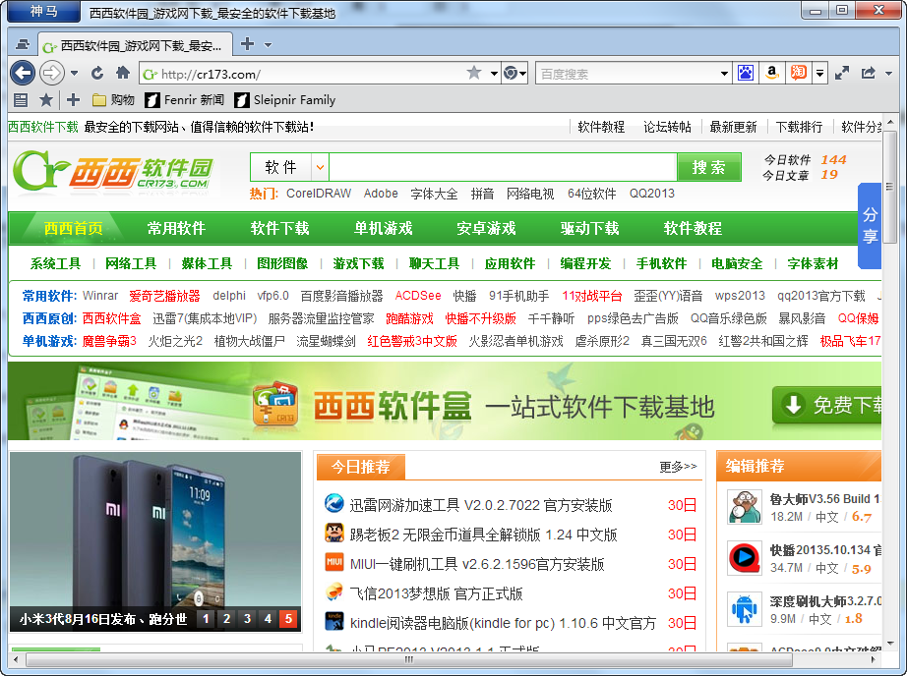Switch to the 西西软件园 browser tab

click(136, 45)
